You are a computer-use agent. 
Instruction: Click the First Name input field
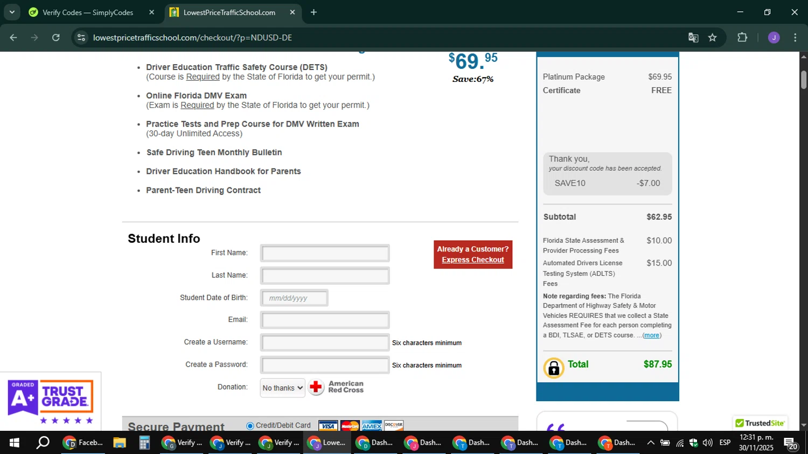coord(325,253)
